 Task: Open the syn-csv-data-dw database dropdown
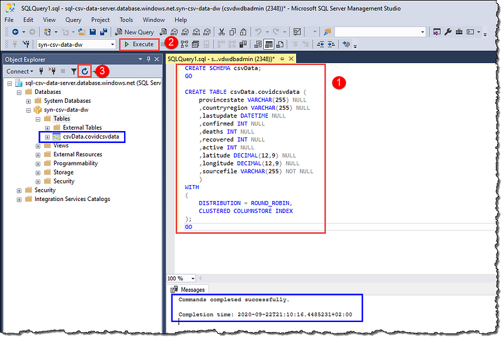(x=112, y=45)
